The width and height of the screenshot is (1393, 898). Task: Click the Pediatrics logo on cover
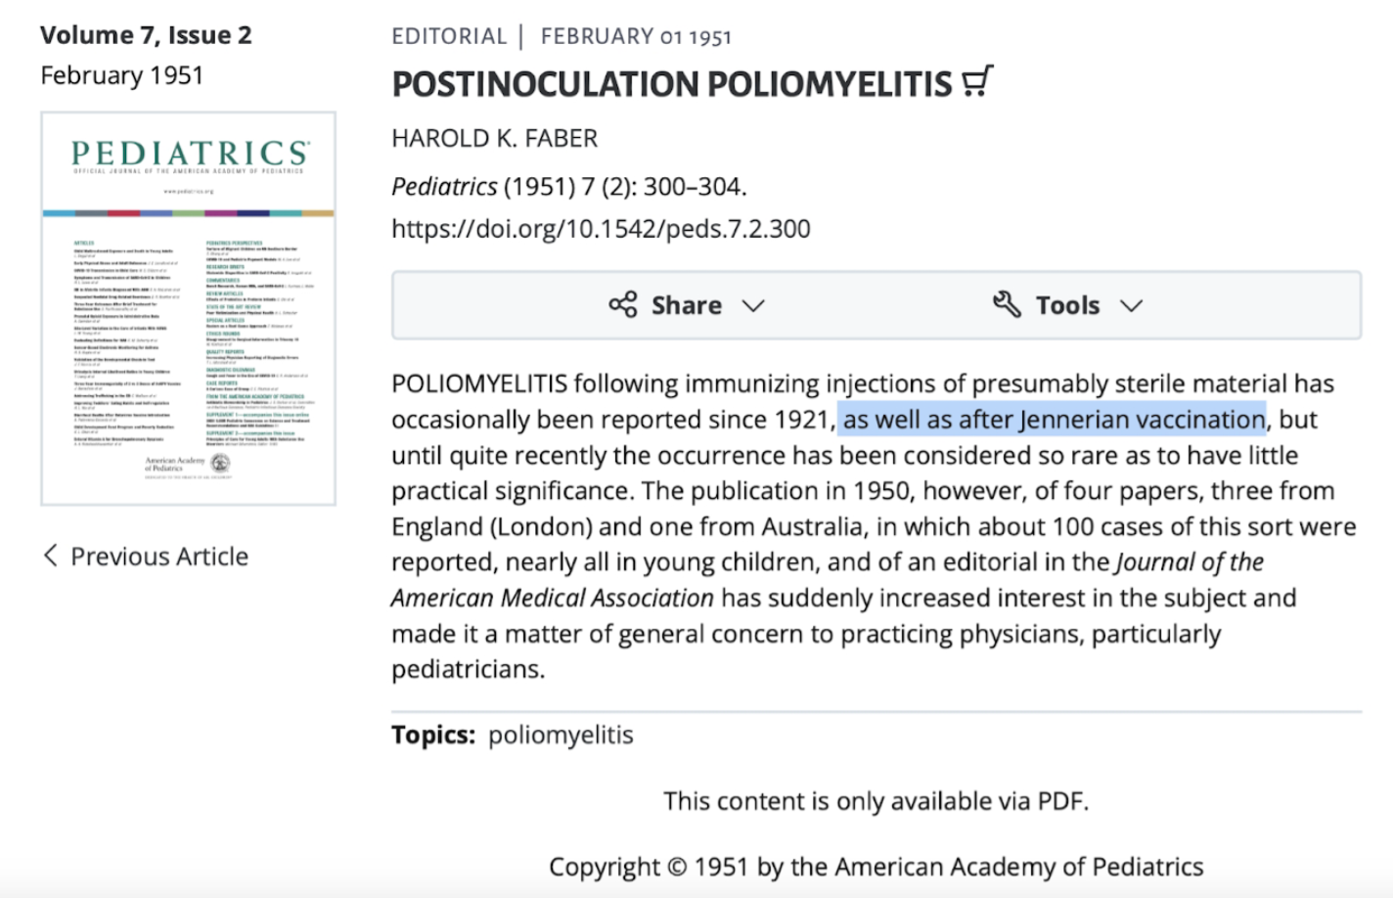pyautogui.click(x=191, y=154)
